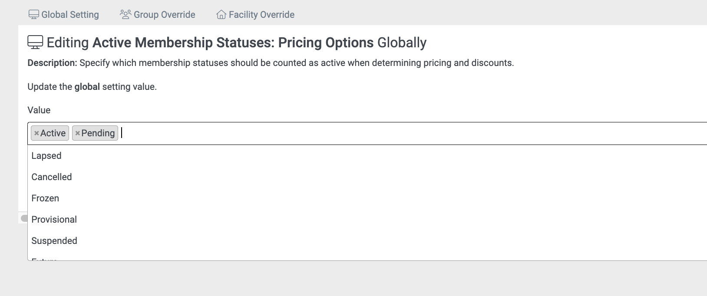Click the monitor icon beside the Editing heading
The width and height of the screenshot is (707, 296).
(35, 42)
